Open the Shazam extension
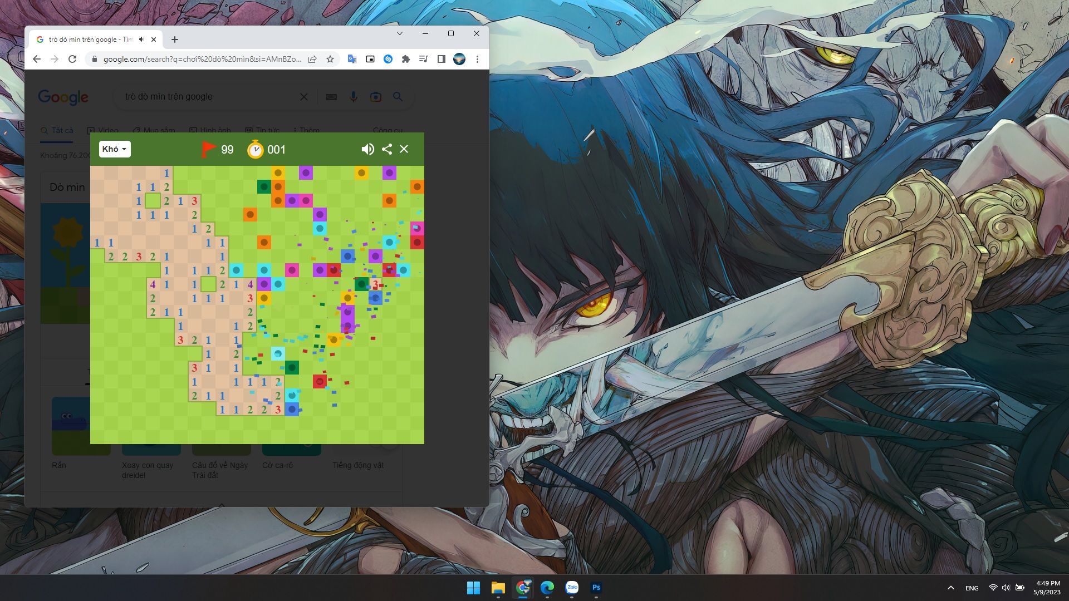This screenshot has width=1069, height=601. [388, 59]
